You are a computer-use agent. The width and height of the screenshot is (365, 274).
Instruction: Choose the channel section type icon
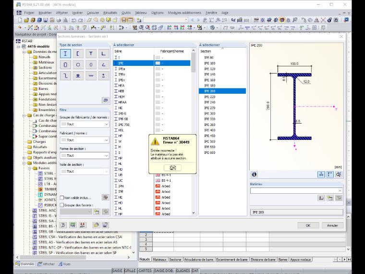point(78,53)
